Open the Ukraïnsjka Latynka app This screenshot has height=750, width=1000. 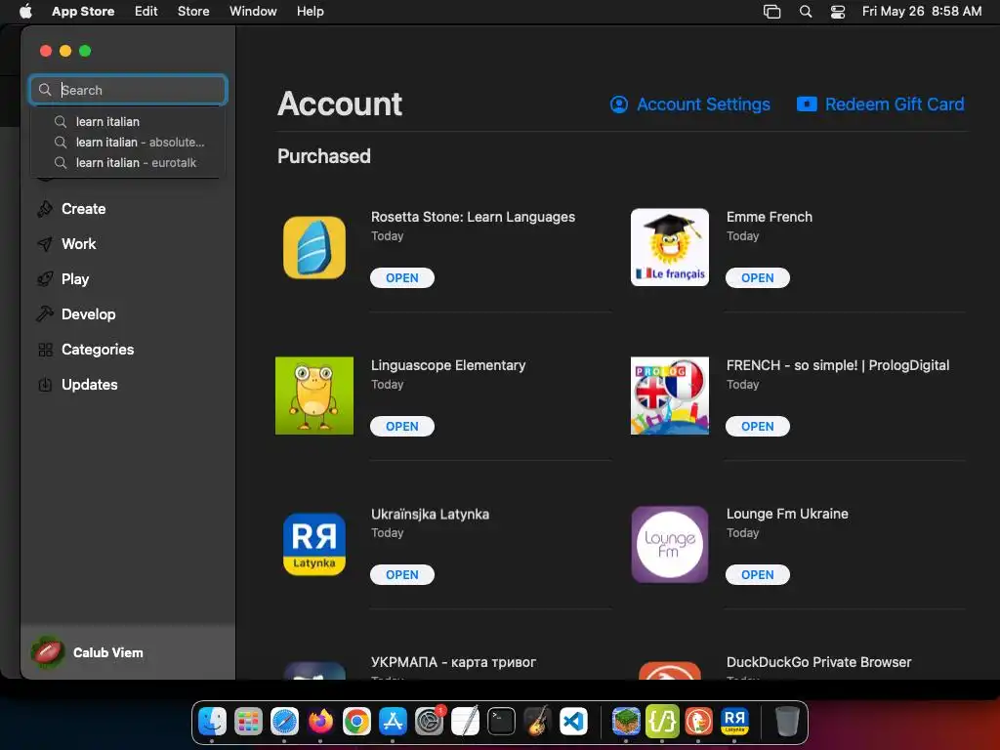(401, 574)
